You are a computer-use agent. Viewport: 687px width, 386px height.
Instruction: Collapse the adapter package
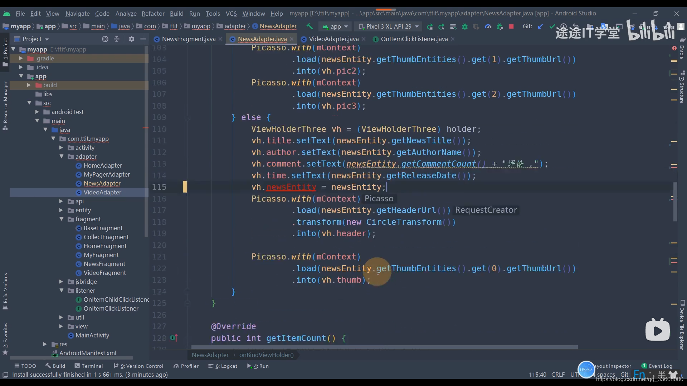[61, 157]
